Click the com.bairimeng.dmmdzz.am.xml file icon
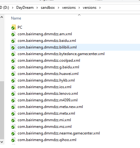 click(x=13, y=34)
